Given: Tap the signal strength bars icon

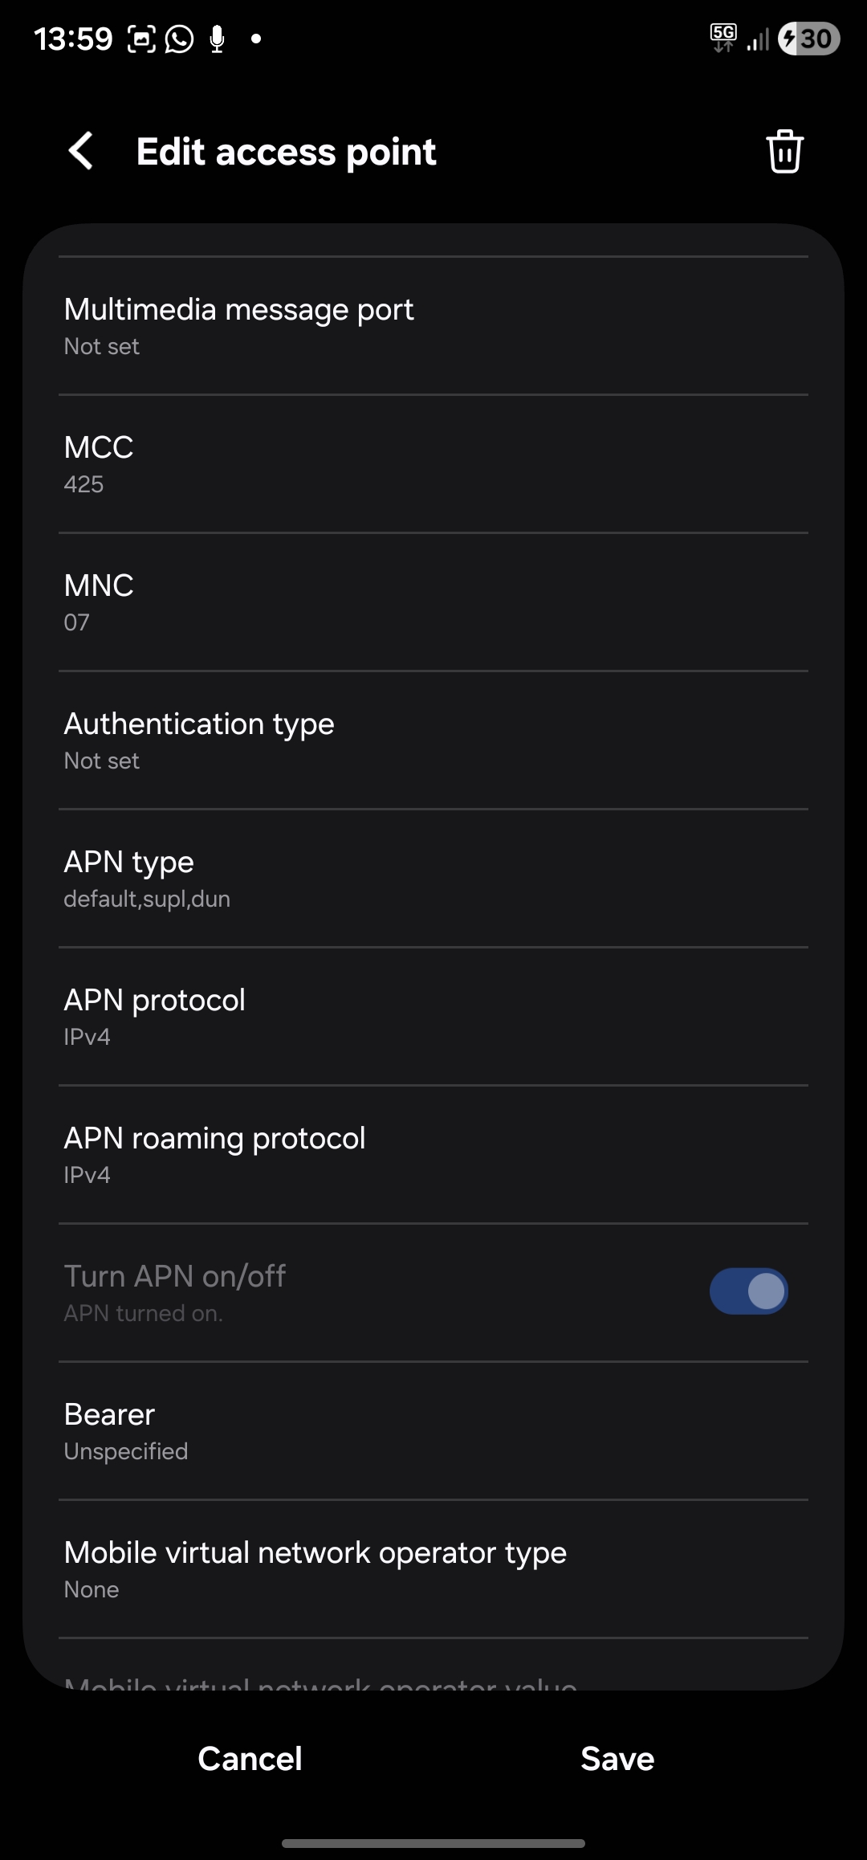Looking at the screenshot, I should click(x=758, y=39).
